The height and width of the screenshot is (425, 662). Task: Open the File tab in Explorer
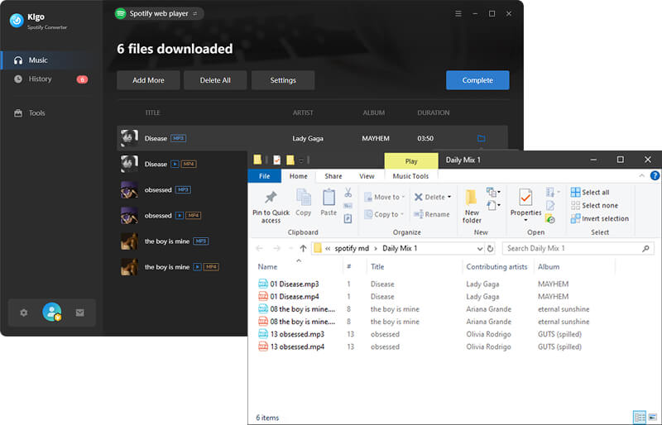(x=265, y=176)
